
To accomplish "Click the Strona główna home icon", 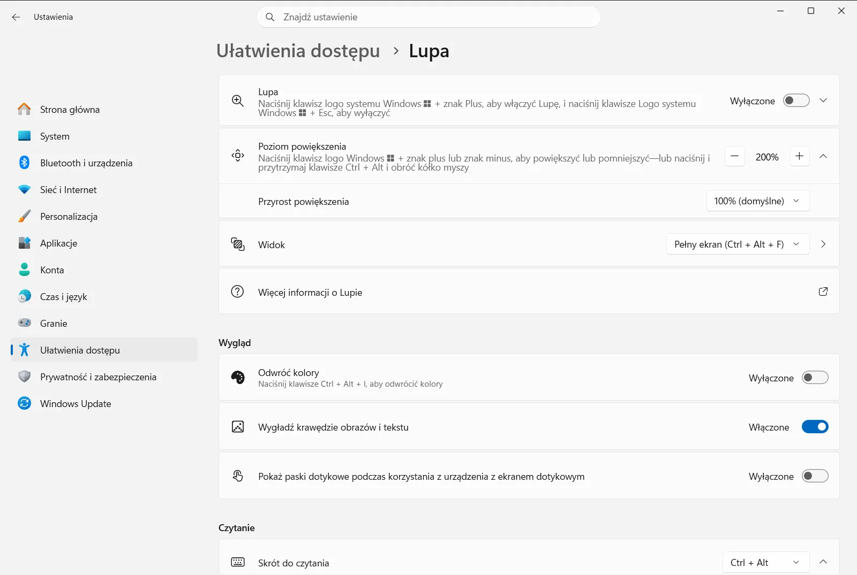I will [x=24, y=109].
